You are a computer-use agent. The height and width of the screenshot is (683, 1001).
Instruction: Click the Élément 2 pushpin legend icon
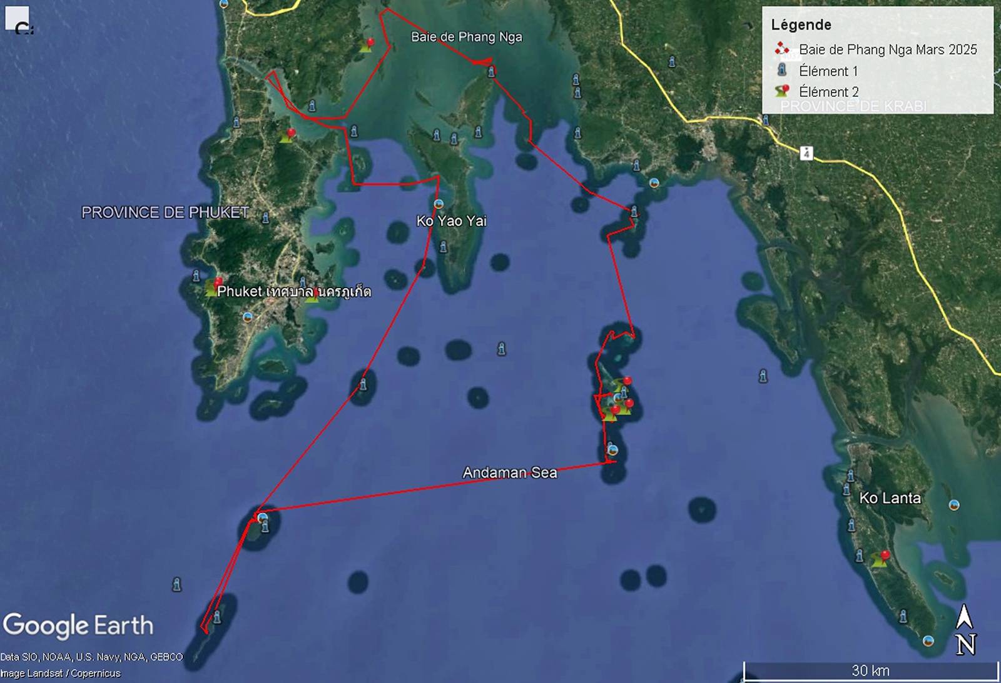(782, 91)
